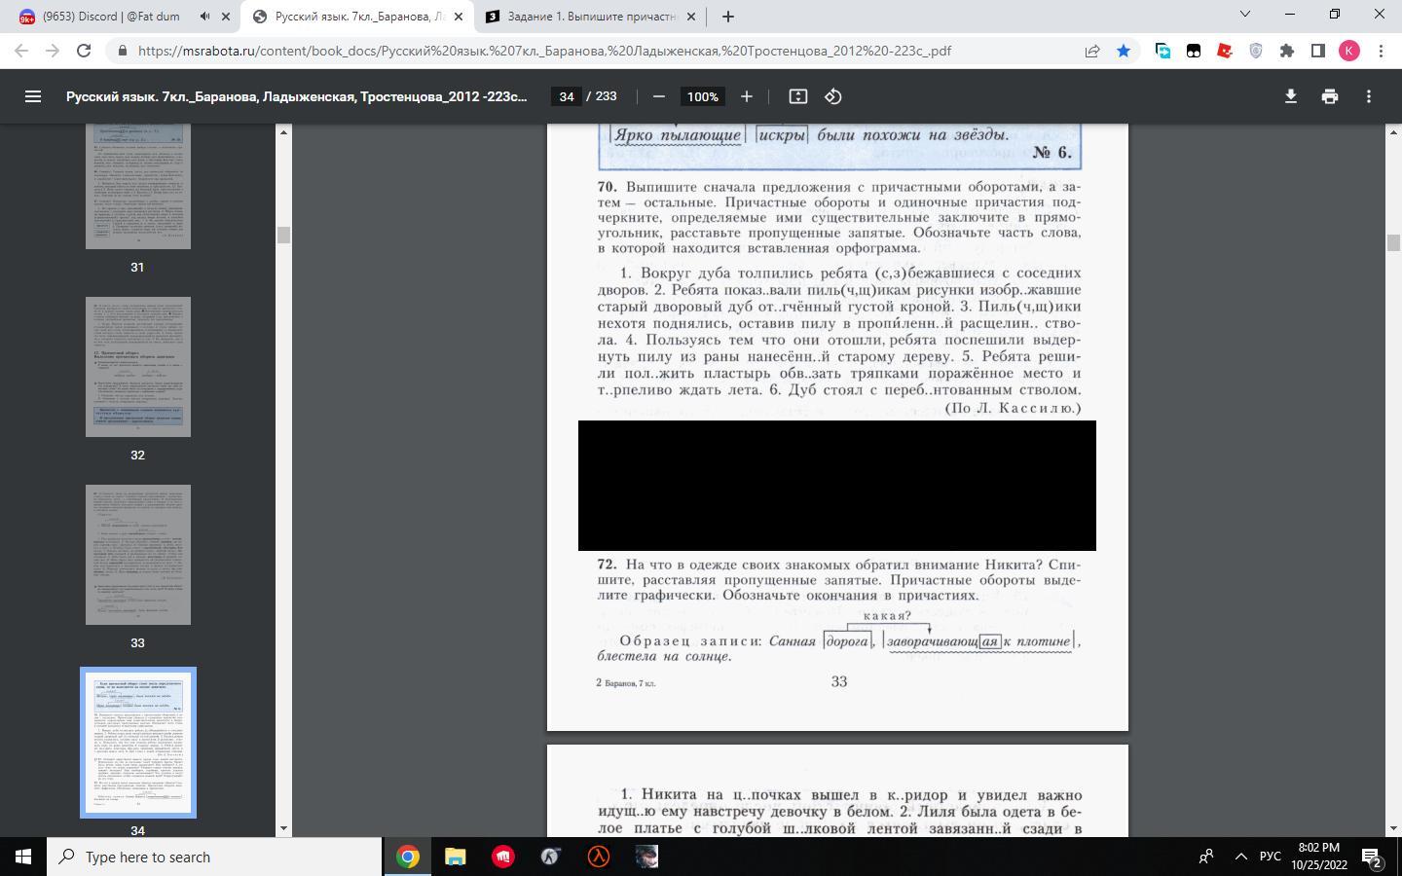Image resolution: width=1402 pixels, height=876 pixels.
Task: Open page 33 thumbnail
Action: click(137, 555)
